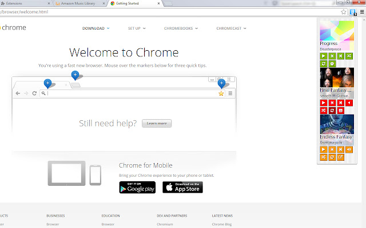Expand the SET UP dropdown menu
Image resolution: width=366 pixels, height=228 pixels.
click(137, 28)
